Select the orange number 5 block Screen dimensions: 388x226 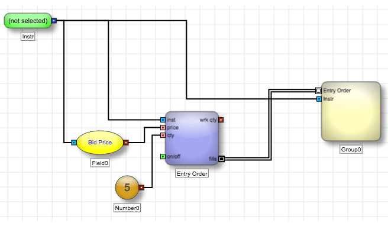point(127,188)
